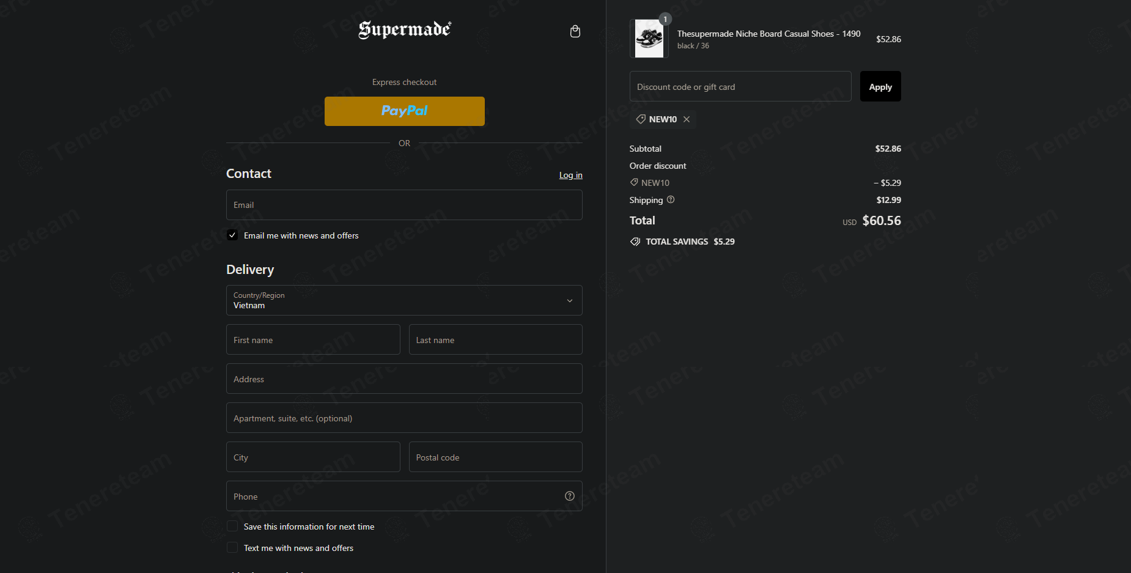1131x573 pixels.
Task: Focus the Email input field
Action: pos(404,205)
